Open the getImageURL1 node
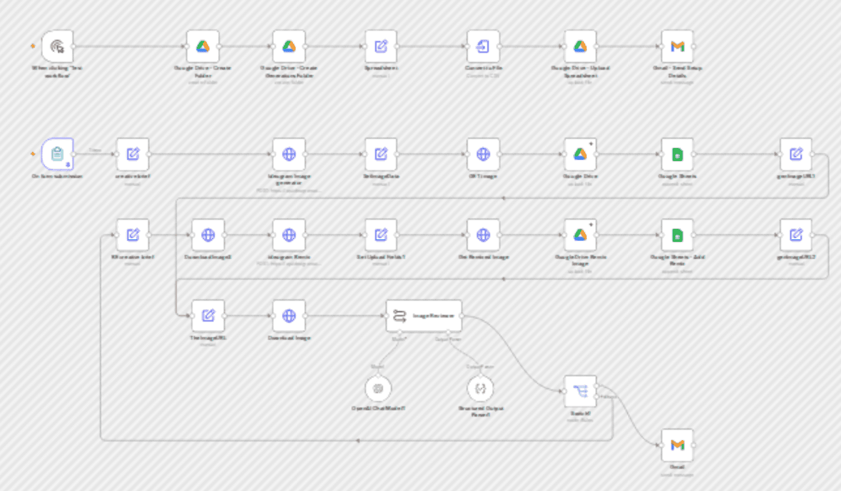The image size is (841, 491). 796,154
